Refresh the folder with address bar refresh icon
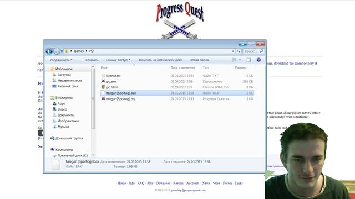Viewport: 355px width, 199px height. (238, 51)
